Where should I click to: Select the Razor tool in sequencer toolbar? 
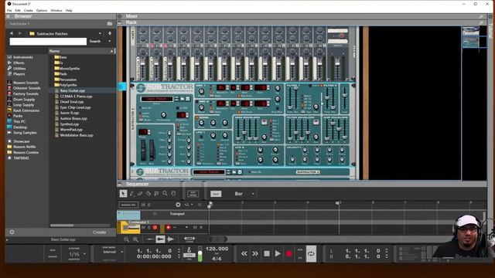tap(148, 194)
